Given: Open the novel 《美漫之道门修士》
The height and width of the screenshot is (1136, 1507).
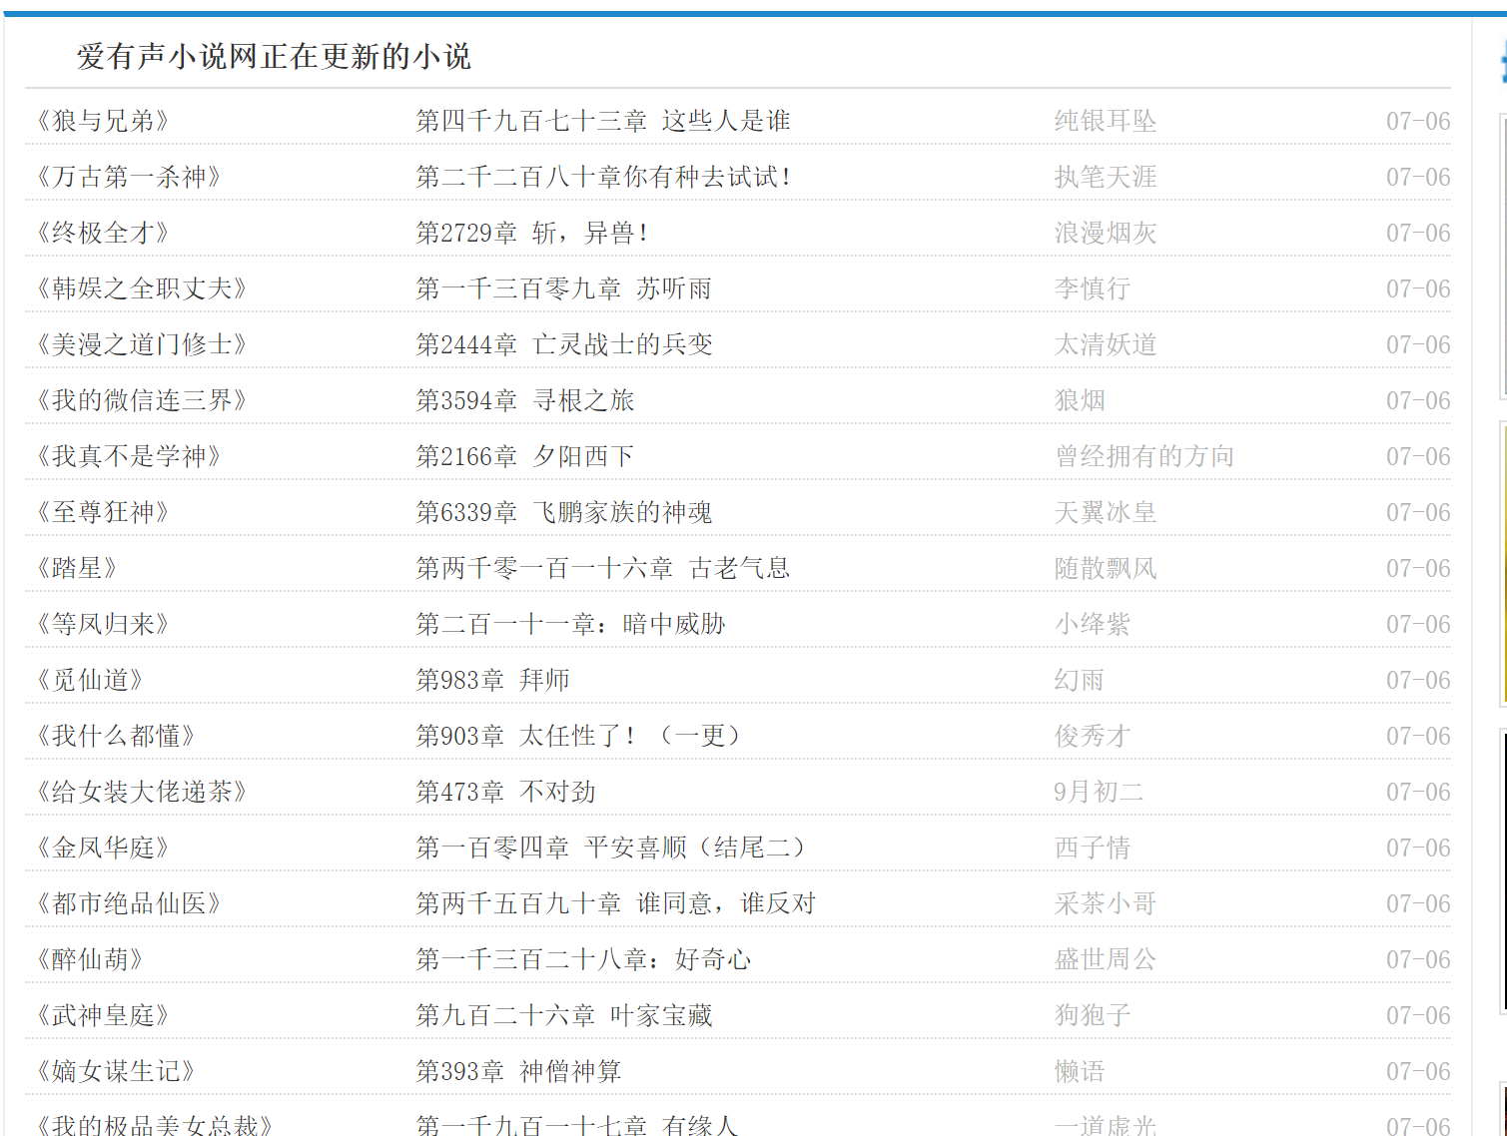Looking at the screenshot, I should [x=143, y=344].
